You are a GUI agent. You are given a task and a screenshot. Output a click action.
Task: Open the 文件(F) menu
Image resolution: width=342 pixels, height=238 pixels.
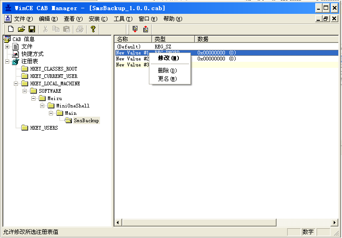click(24, 19)
